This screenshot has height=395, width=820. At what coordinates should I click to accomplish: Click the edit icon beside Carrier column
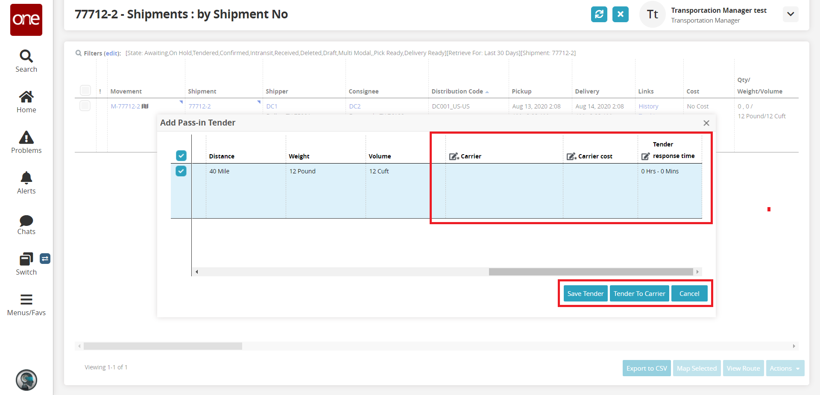tap(454, 156)
